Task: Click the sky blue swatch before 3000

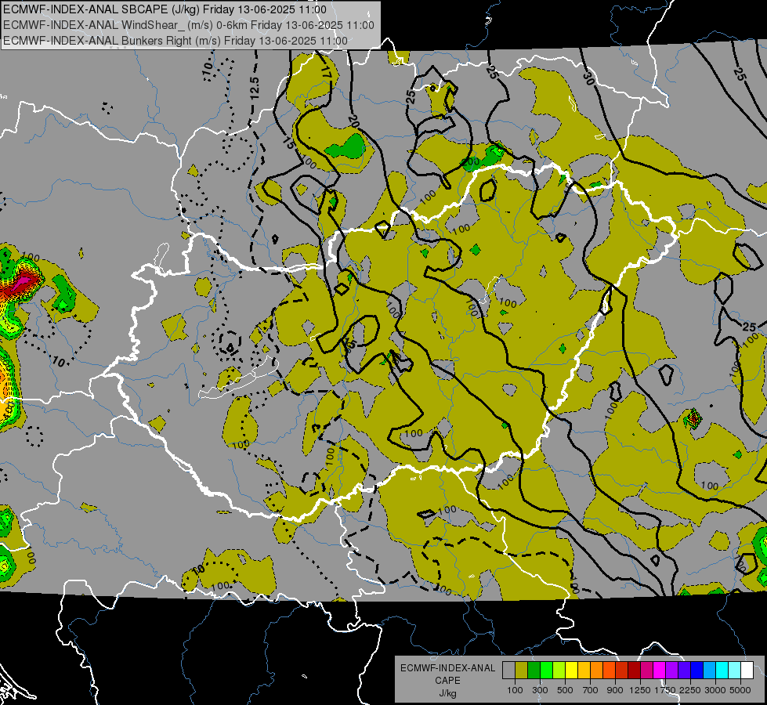Action: 709,671
